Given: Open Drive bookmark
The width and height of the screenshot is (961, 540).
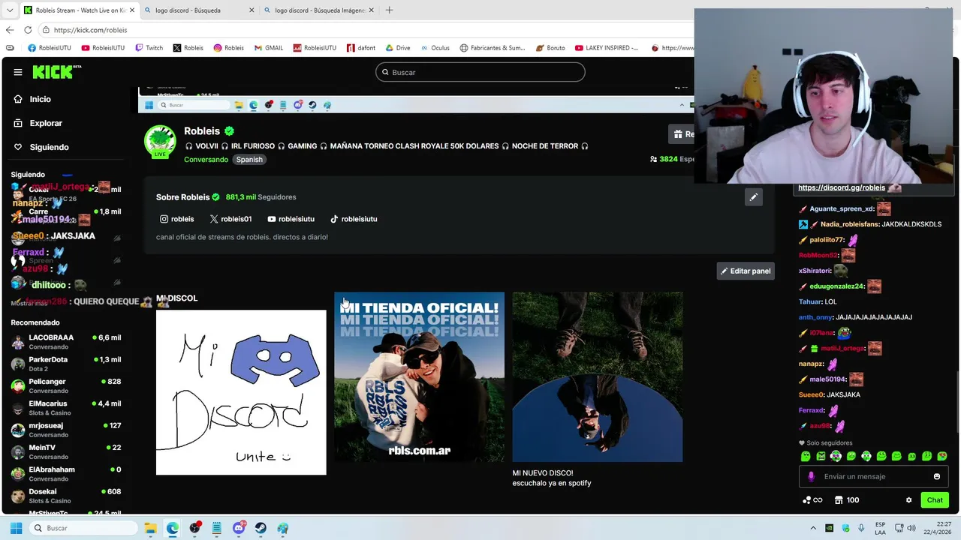Looking at the screenshot, I should [398, 48].
